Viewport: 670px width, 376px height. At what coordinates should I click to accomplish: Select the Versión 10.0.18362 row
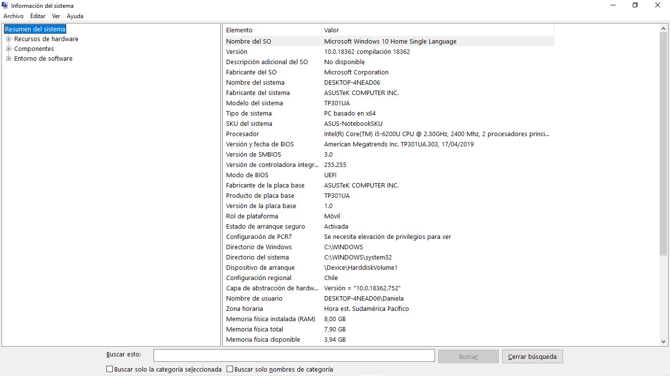[389, 52]
